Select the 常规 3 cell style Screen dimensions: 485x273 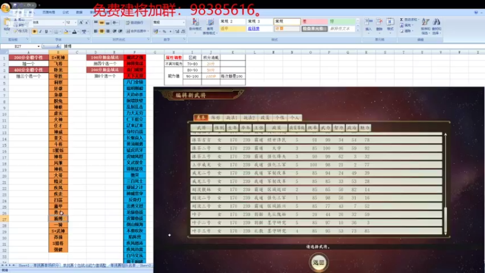point(259,21)
